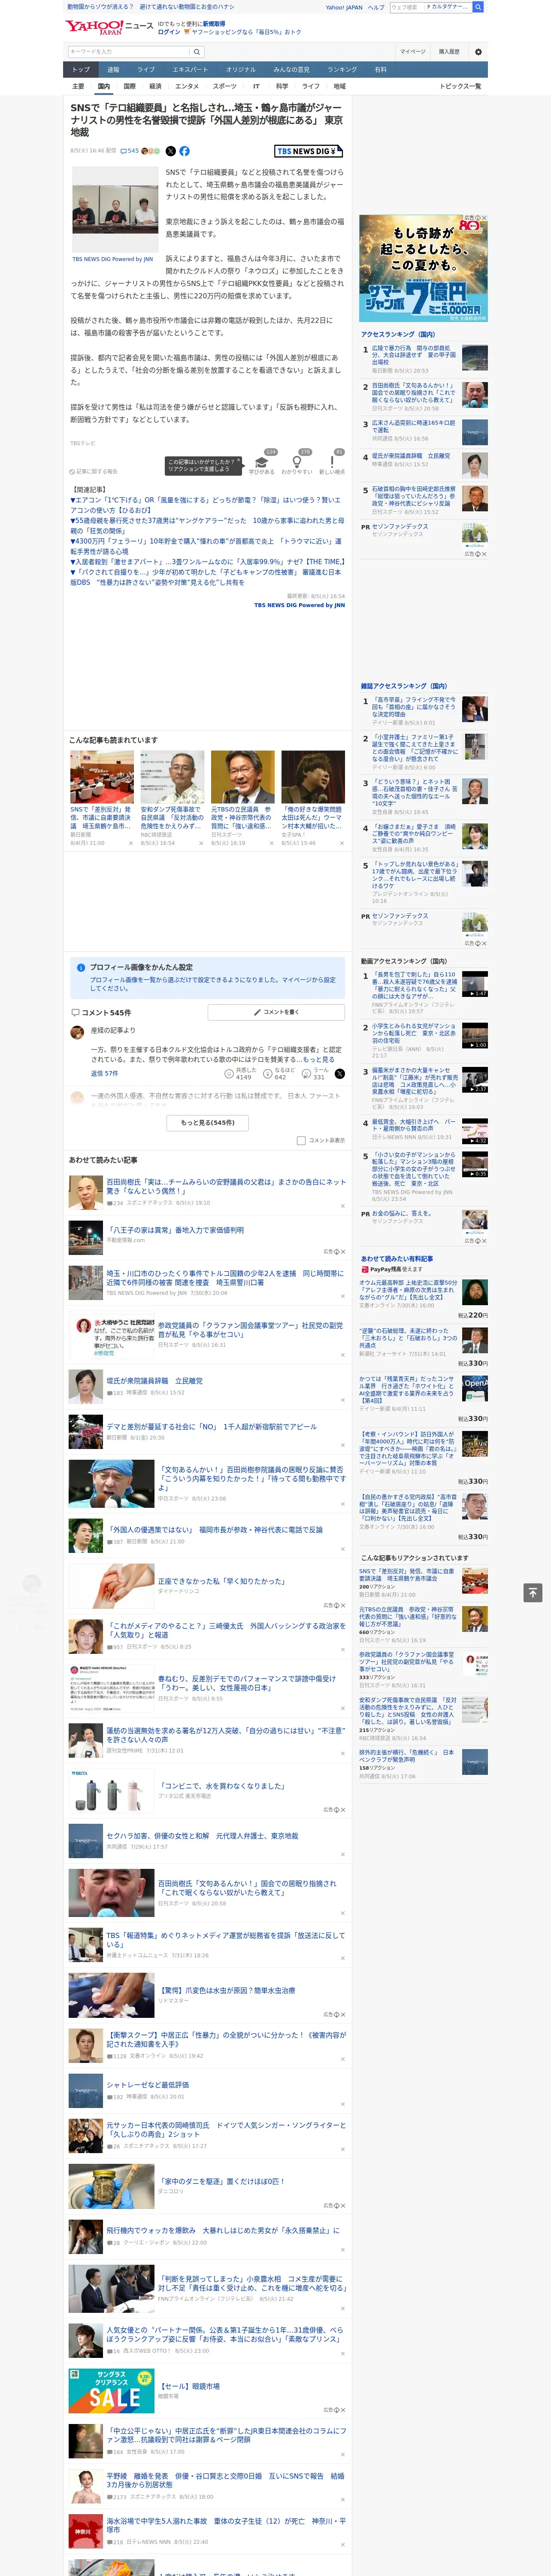Click the scroll-to-top arrow button
The image size is (551, 2576).
tap(533, 1592)
